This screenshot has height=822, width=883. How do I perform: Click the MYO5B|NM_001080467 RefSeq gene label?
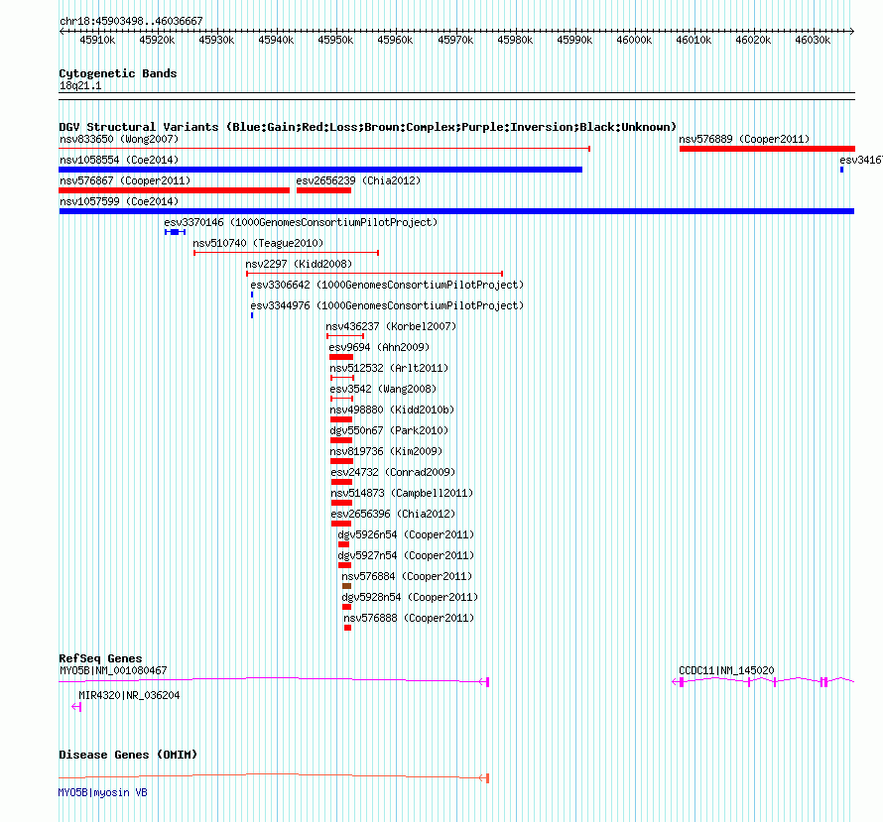coord(113,670)
